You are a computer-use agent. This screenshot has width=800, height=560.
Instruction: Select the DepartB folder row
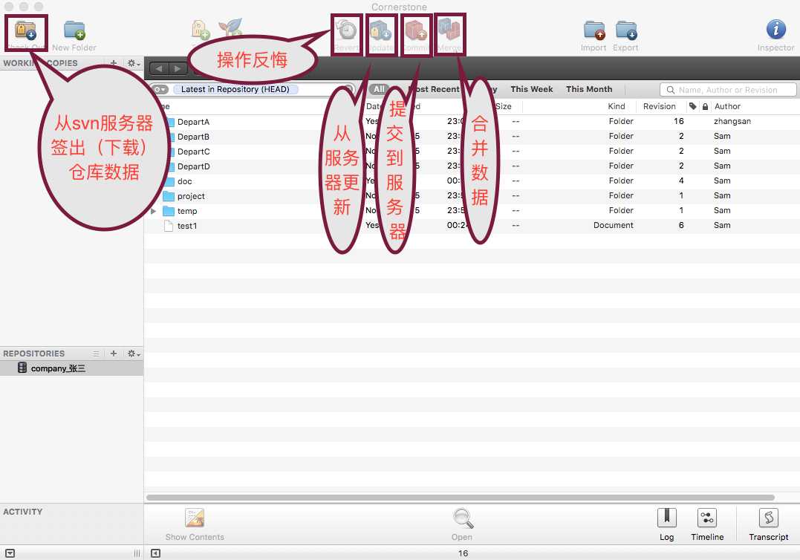[472, 136]
